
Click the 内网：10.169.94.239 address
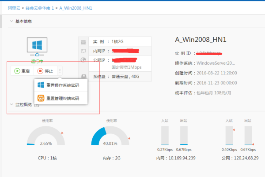(176, 158)
